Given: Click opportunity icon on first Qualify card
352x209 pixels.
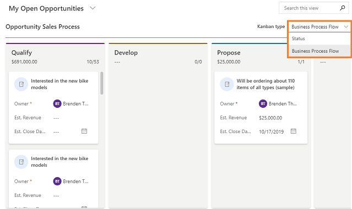Looking at the screenshot, I should pos(21,84).
